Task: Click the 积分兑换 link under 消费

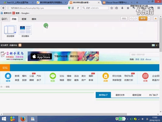Action: pos(117,76)
